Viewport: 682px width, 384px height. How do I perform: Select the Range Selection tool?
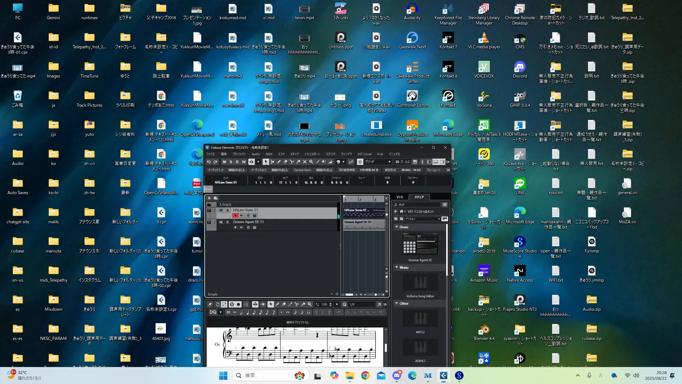click(272, 162)
